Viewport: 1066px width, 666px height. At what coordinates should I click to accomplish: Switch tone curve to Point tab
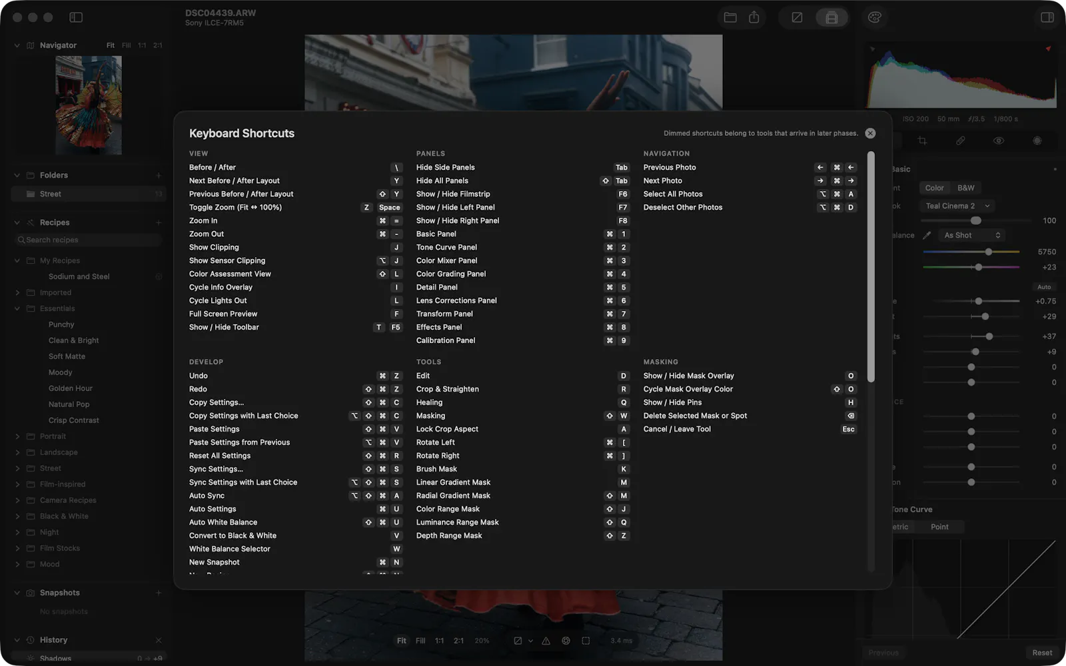[x=939, y=527]
